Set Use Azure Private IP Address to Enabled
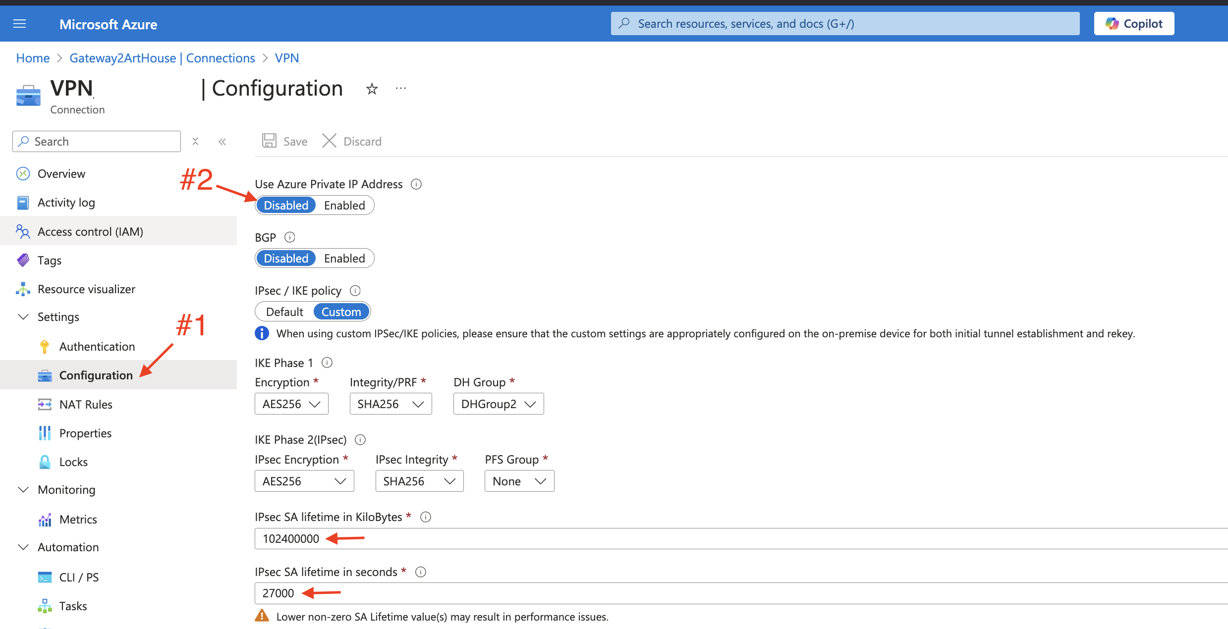 344,206
